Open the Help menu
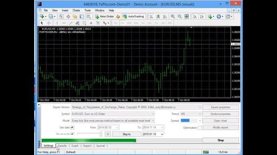 [x=111, y=10]
